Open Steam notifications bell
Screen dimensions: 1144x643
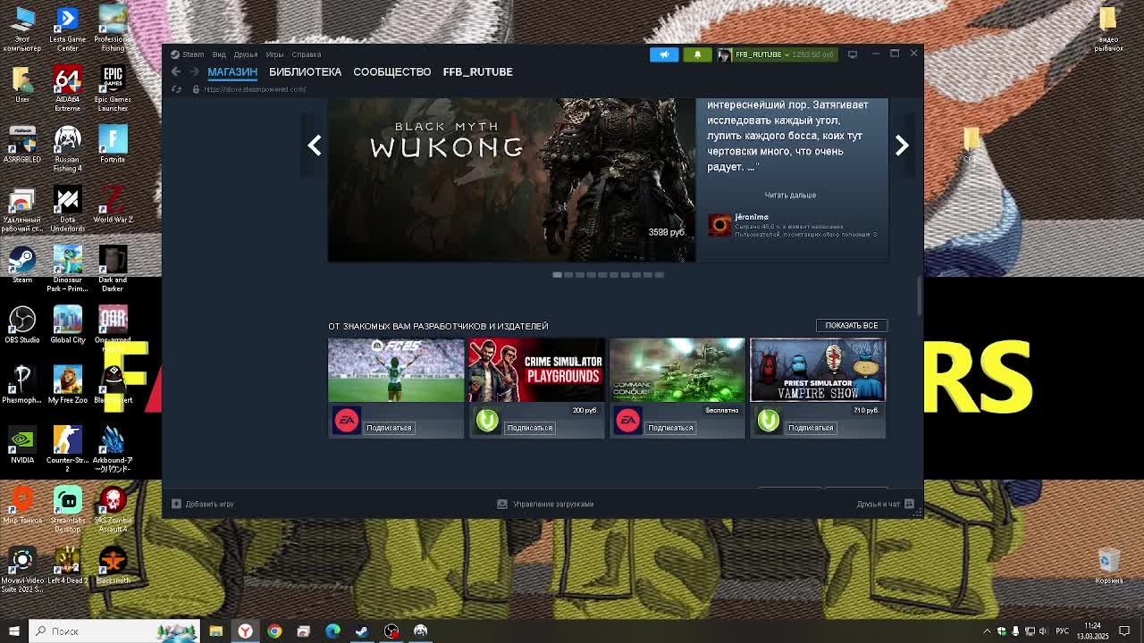[x=698, y=54]
